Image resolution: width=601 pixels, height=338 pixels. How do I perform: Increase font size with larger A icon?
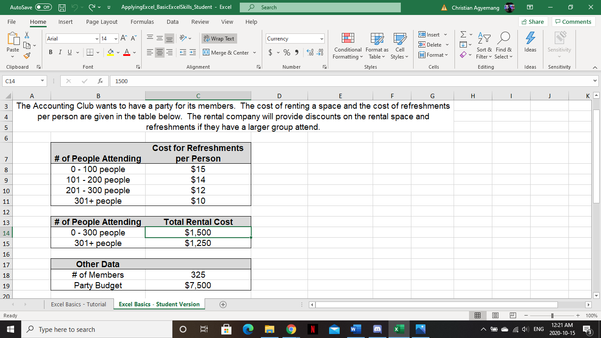(124, 39)
